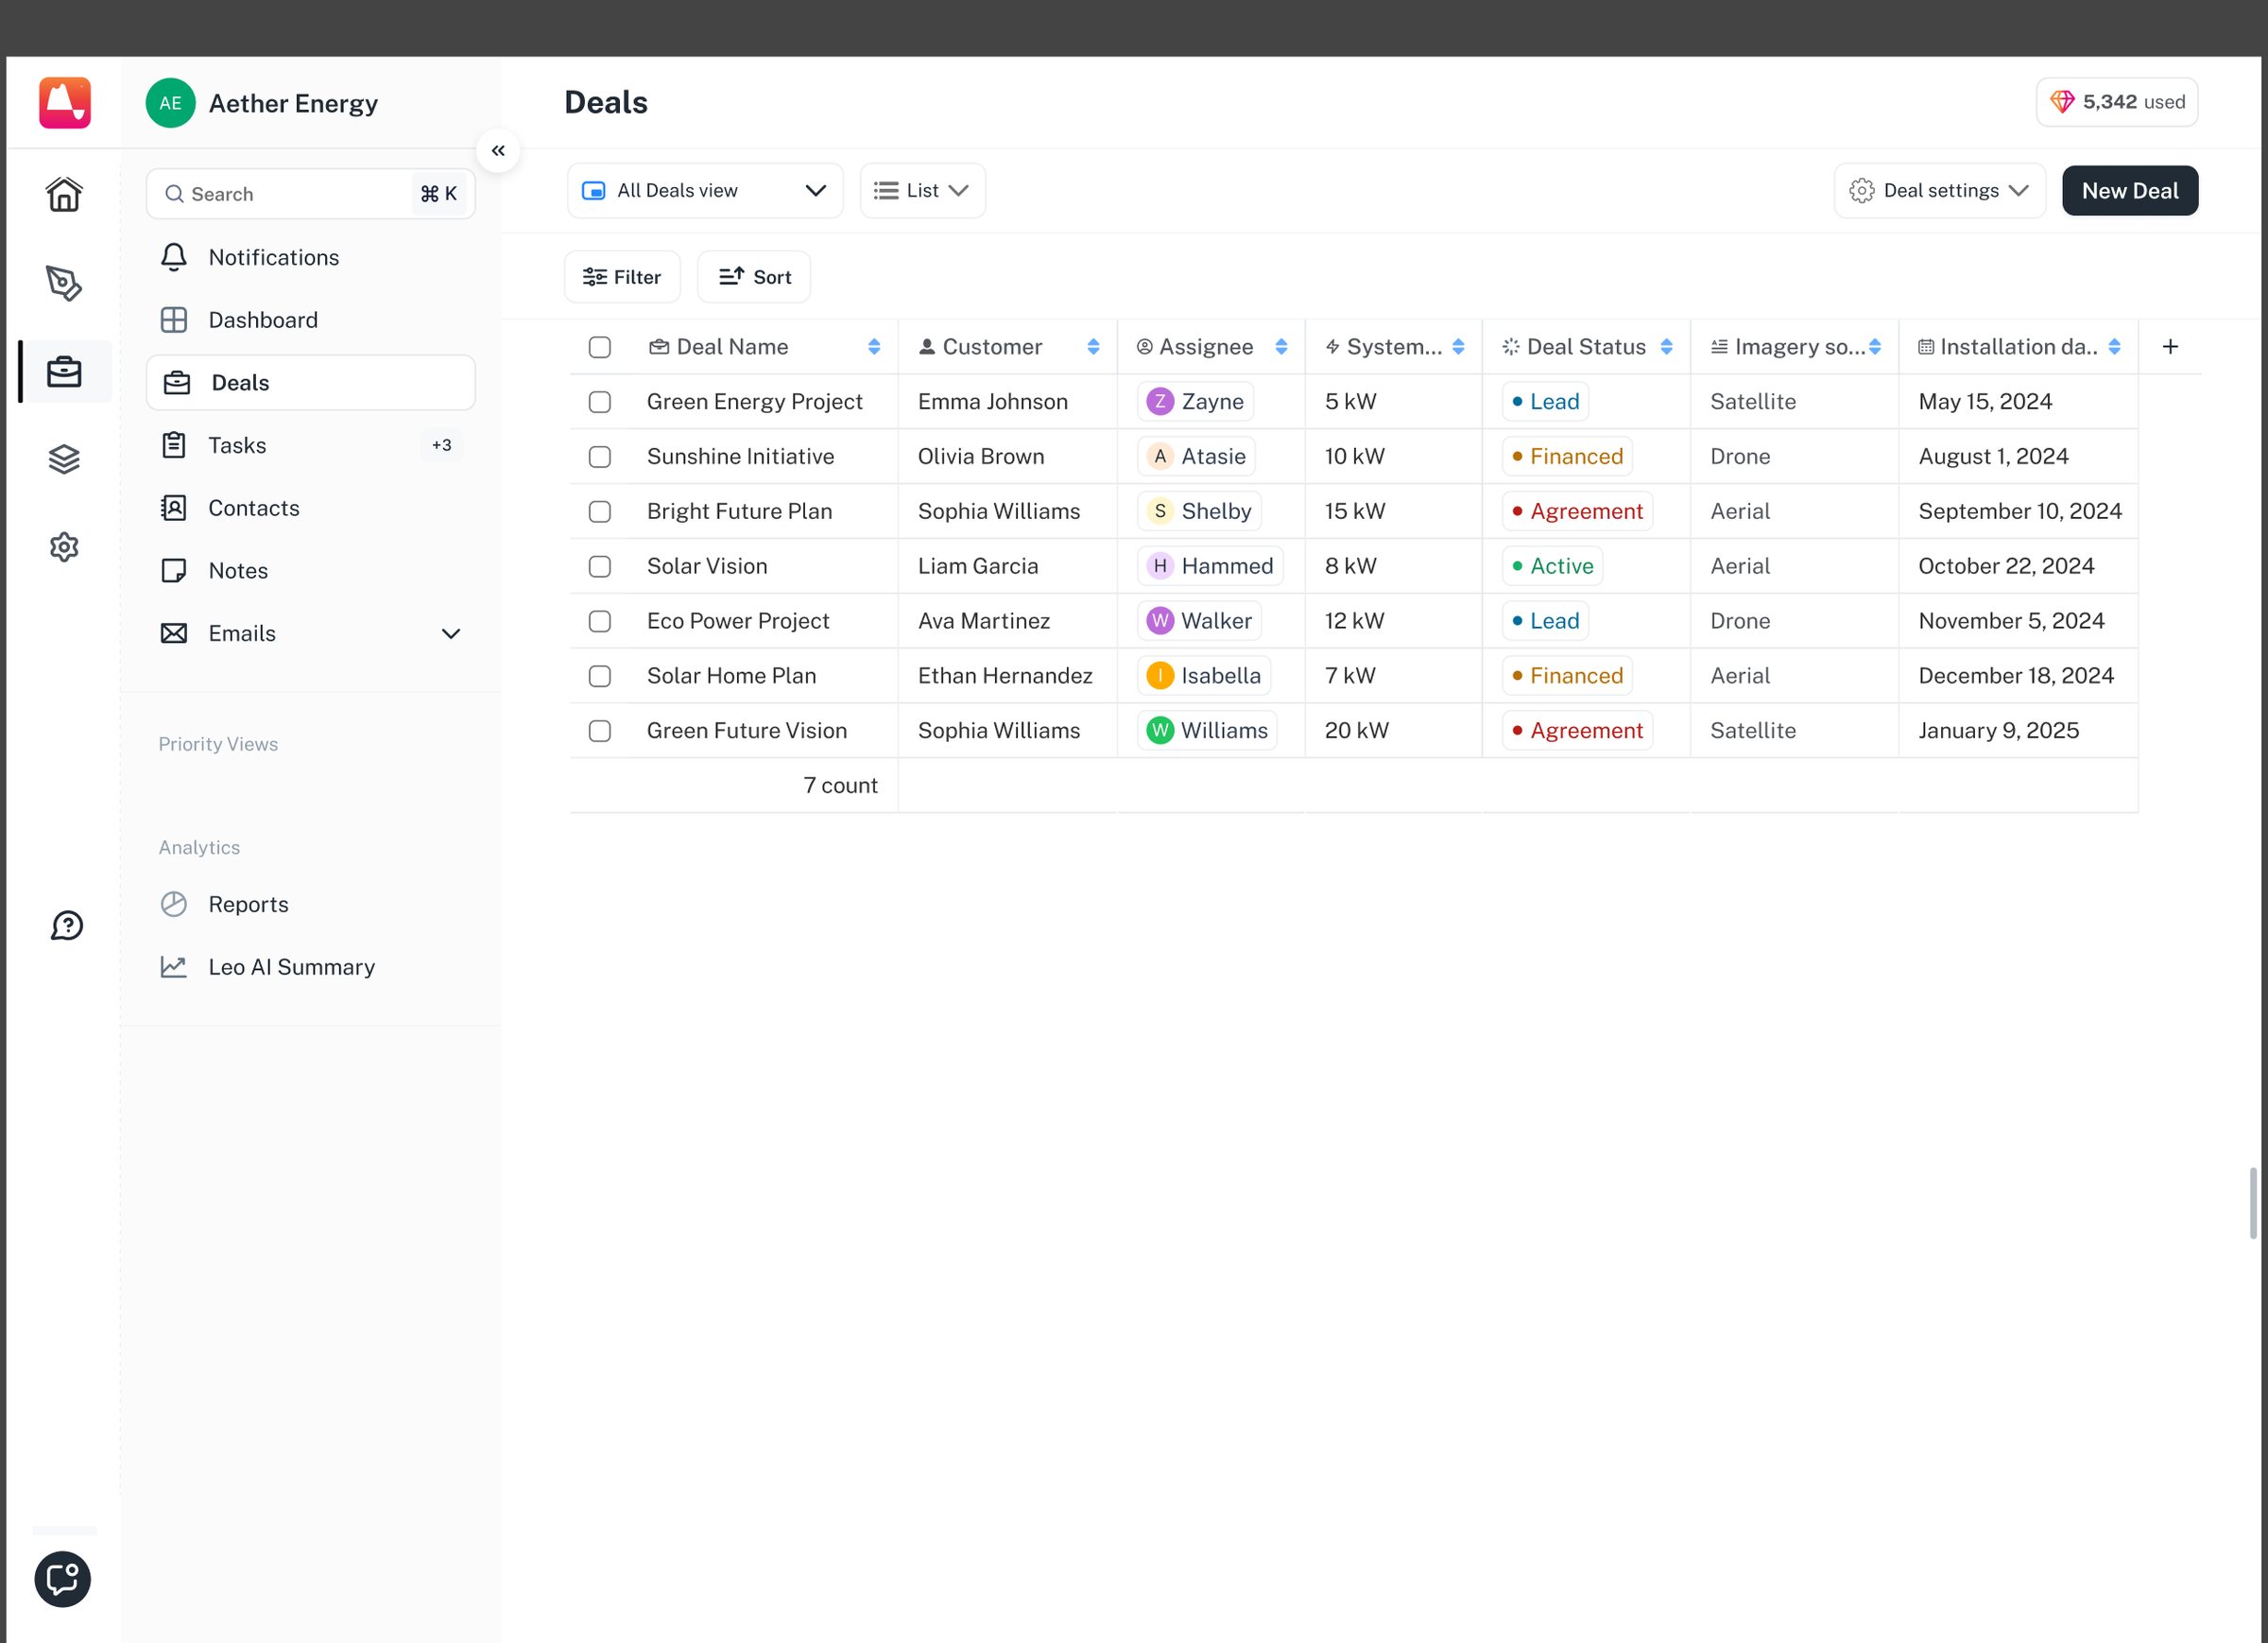
Task: Sort by Assignee column arrows
Action: (1281, 346)
